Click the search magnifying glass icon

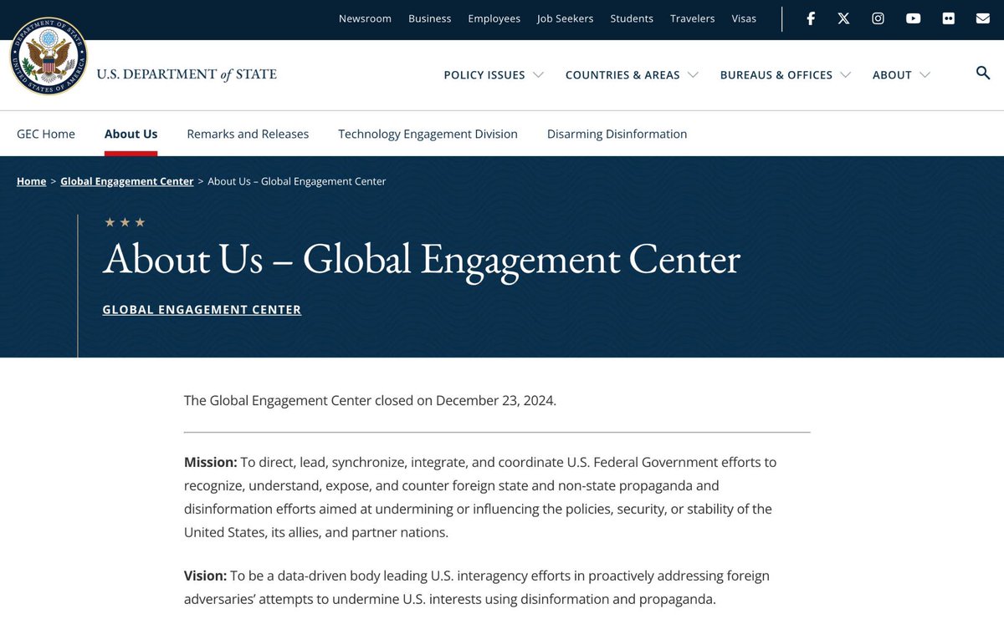(983, 74)
